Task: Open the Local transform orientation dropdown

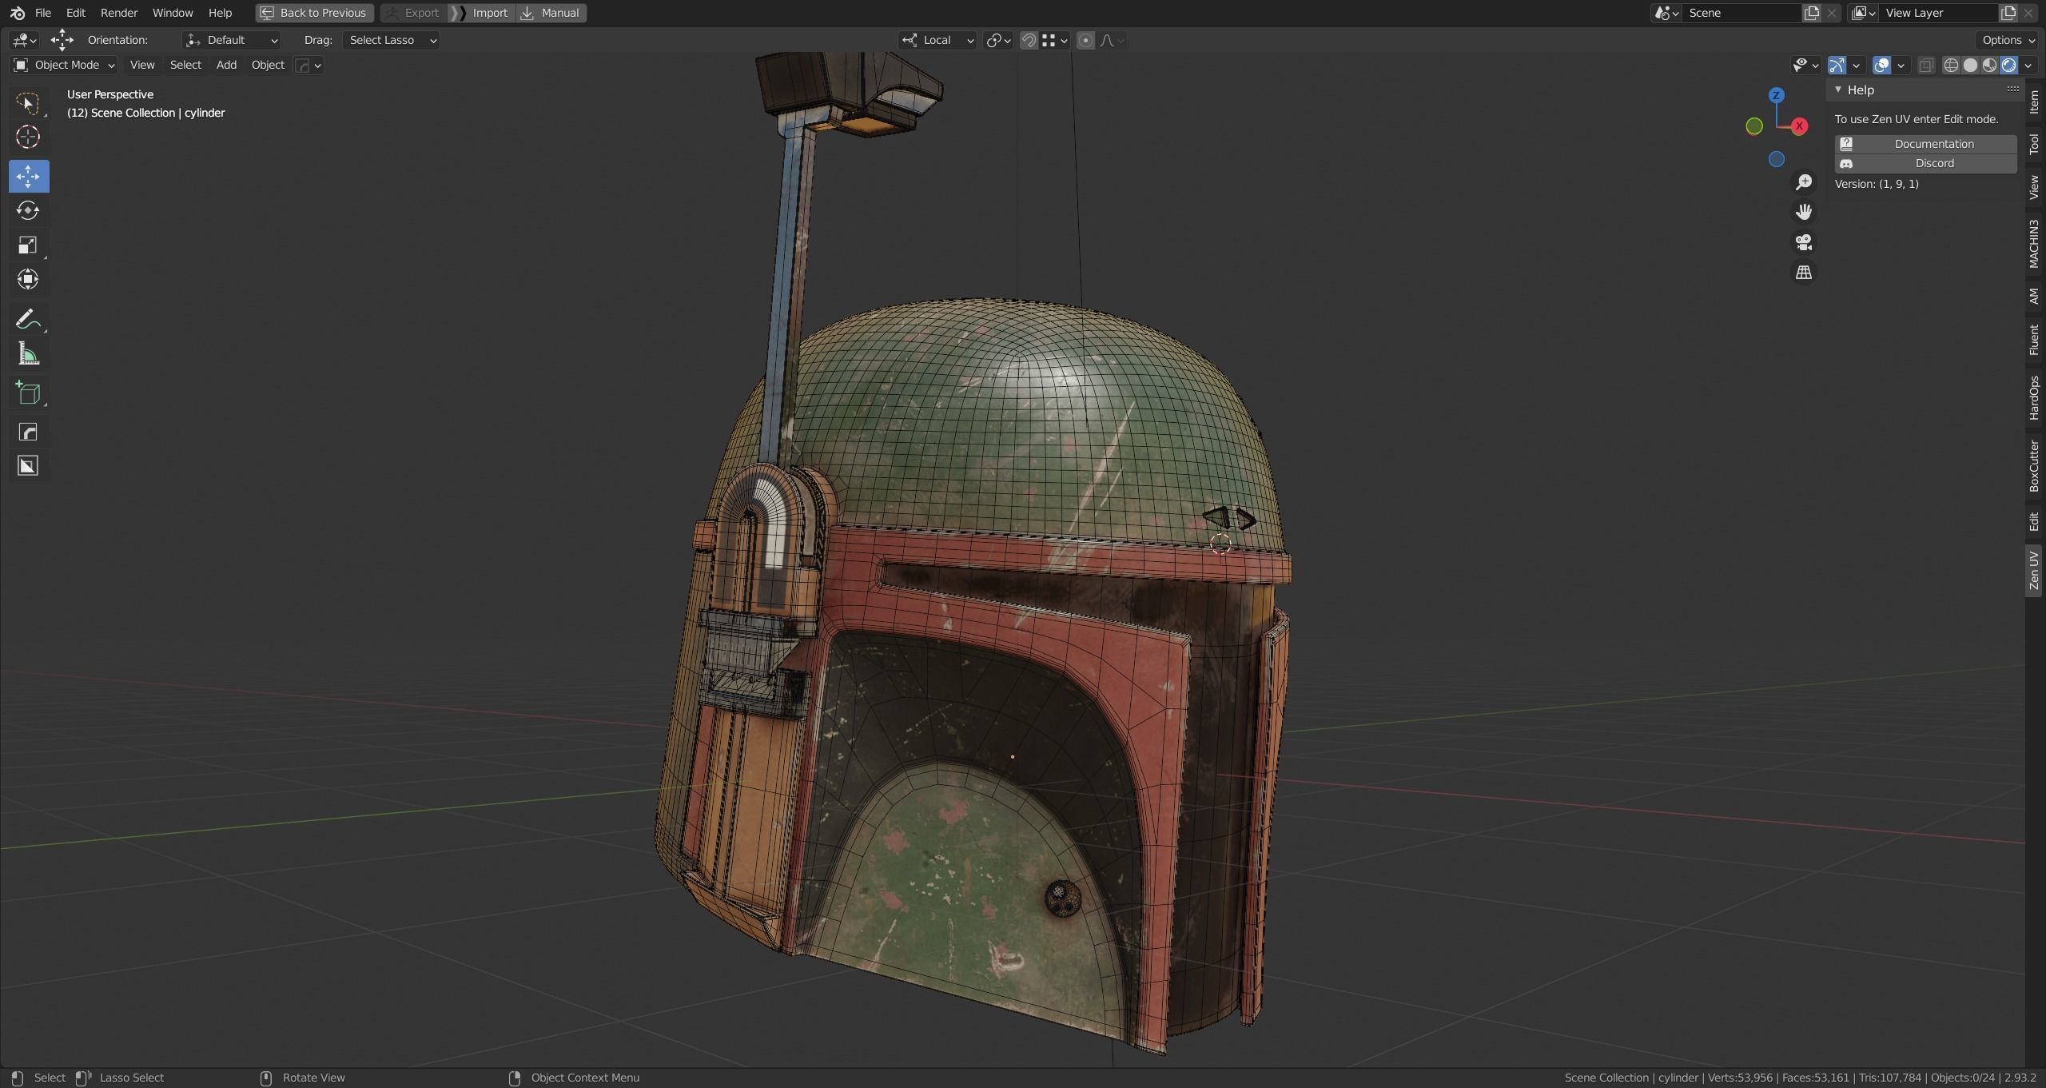Action: pos(937,40)
